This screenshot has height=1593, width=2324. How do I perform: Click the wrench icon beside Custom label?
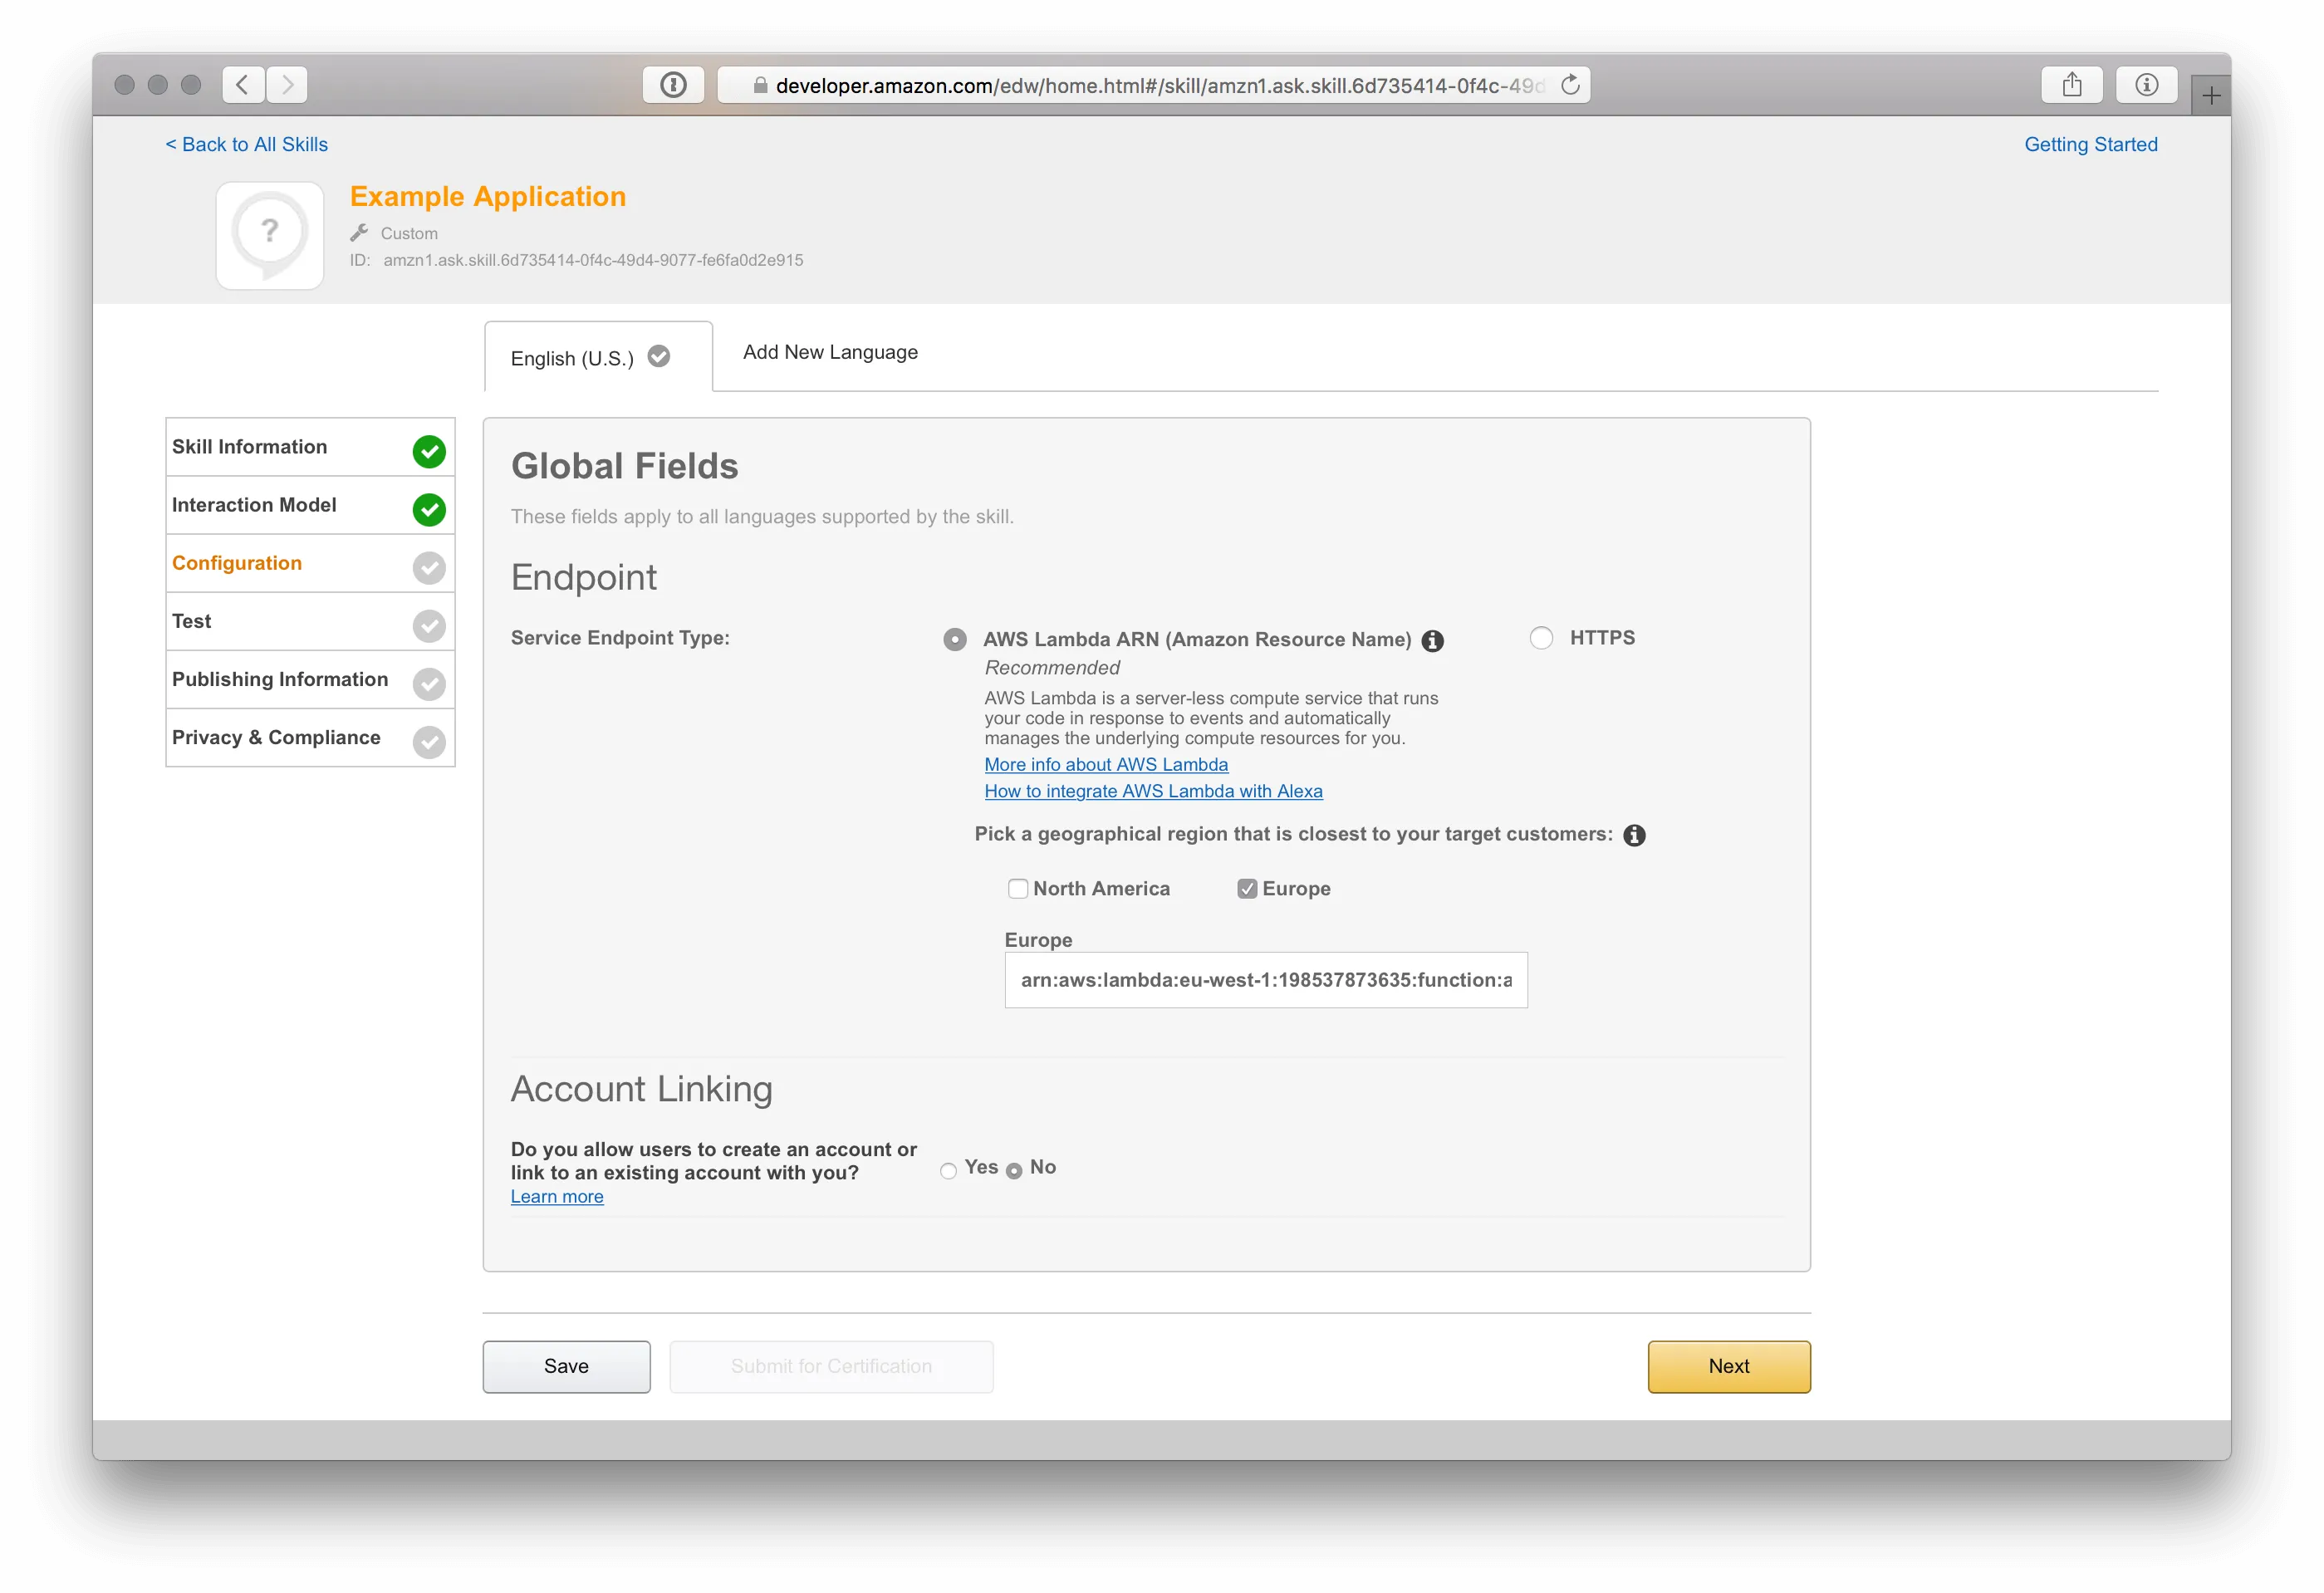(x=360, y=232)
